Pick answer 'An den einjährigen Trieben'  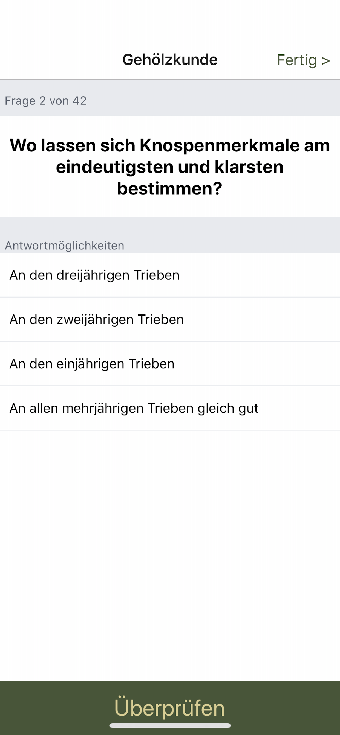click(170, 364)
